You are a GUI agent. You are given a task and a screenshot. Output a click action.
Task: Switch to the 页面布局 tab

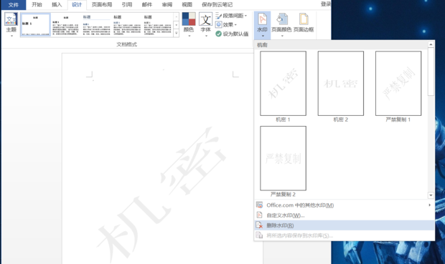pyautogui.click(x=102, y=4)
